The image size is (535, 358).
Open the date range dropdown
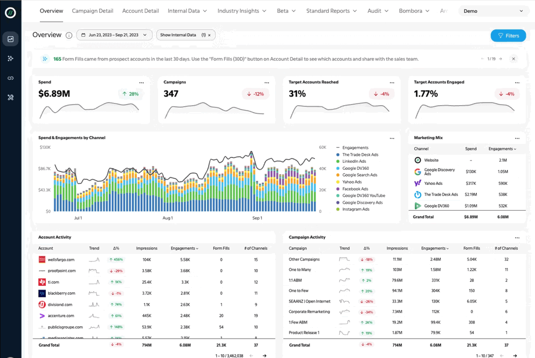coord(114,35)
